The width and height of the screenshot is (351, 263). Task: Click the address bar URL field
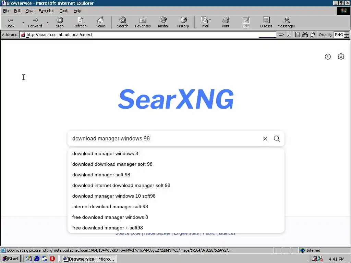[148, 35]
